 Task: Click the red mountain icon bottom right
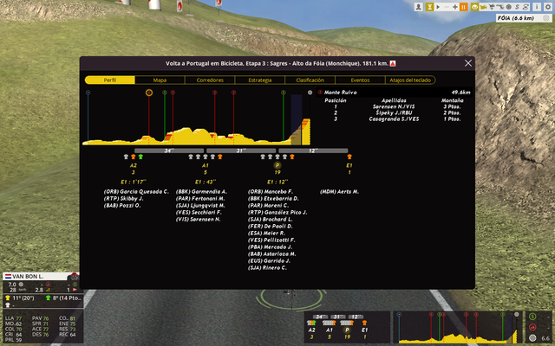tap(532, 327)
